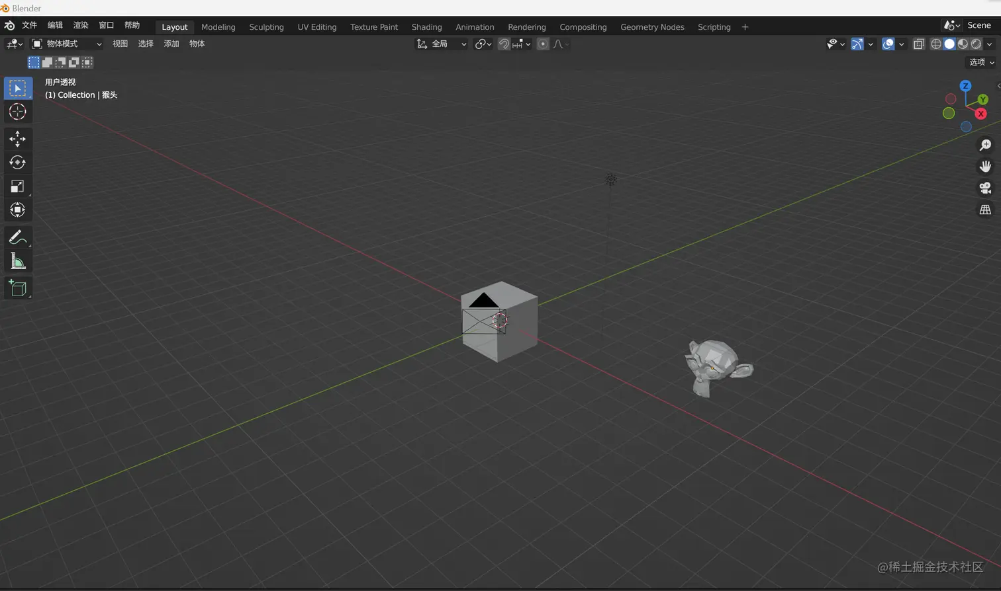Open the 编辑 edit menu

(x=55, y=25)
